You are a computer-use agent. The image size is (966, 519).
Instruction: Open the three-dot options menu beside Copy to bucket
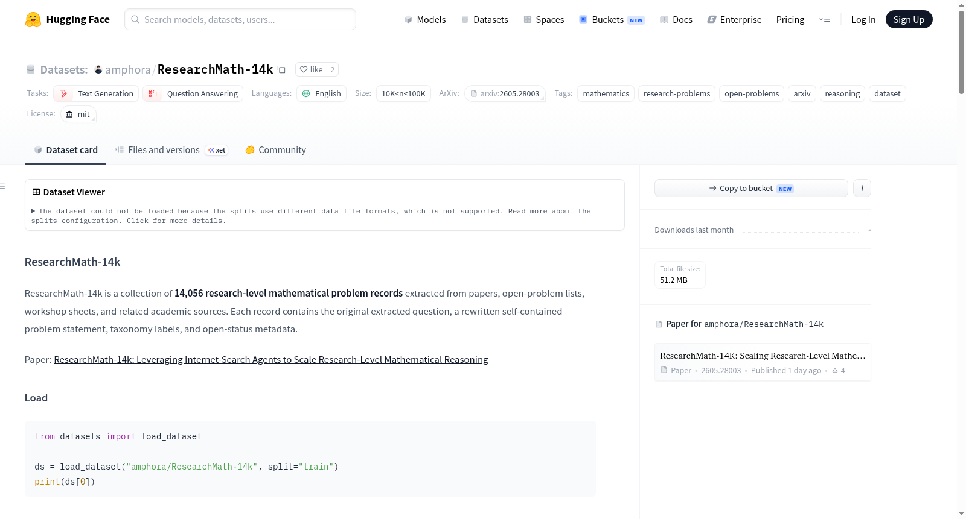pyautogui.click(x=862, y=188)
